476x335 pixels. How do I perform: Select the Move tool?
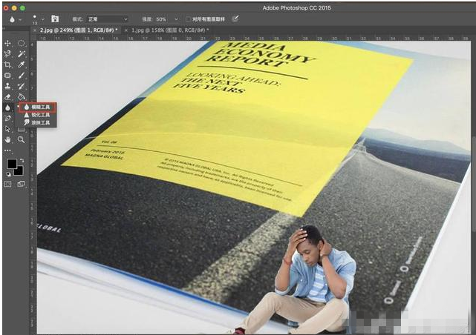coord(7,43)
